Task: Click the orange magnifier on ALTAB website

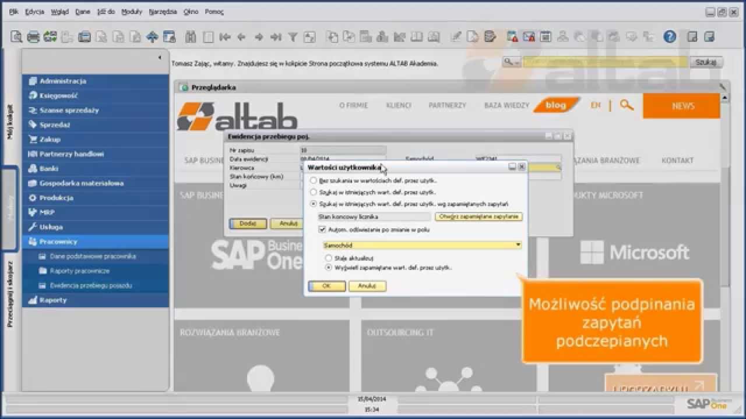Action: (627, 105)
